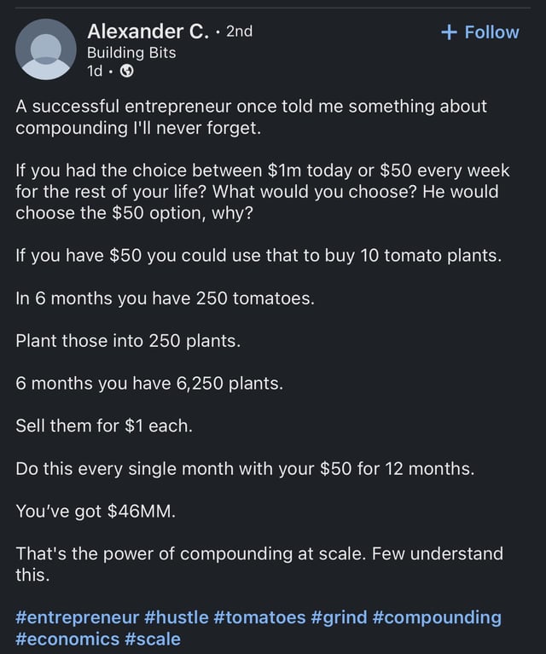Open the #hustle hashtag

176,617
